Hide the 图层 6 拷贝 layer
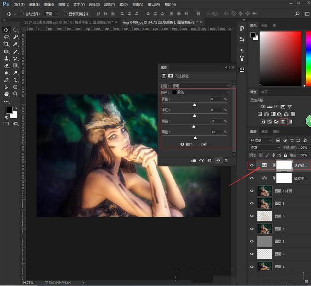 (x=252, y=191)
